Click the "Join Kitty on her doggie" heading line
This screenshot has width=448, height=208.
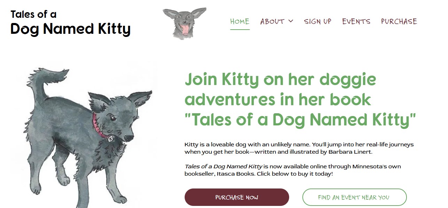point(280,80)
